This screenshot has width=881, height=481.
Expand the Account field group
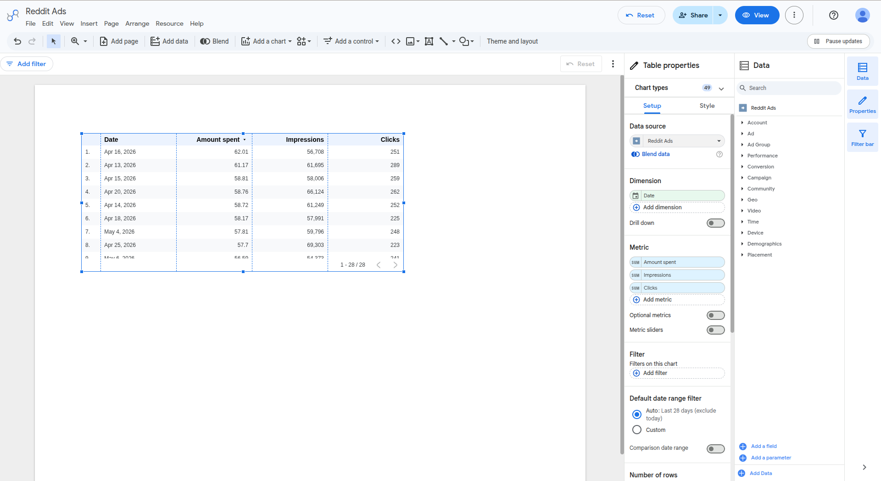coord(742,123)
